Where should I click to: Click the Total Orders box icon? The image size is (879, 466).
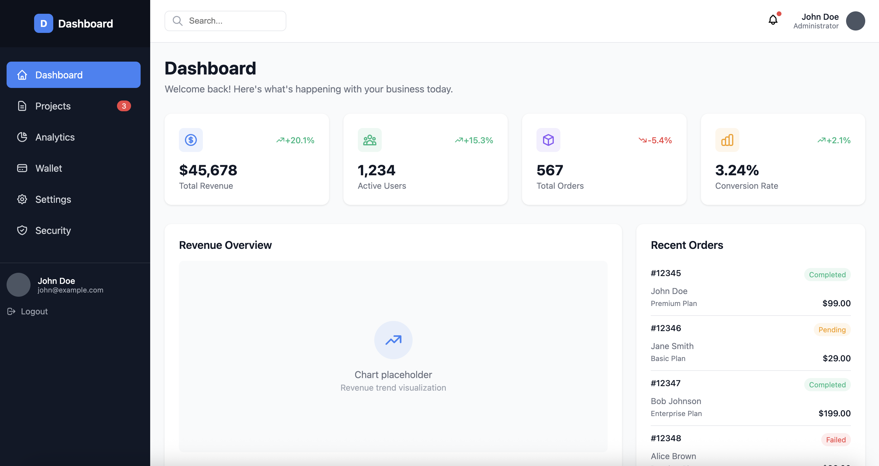548,140
